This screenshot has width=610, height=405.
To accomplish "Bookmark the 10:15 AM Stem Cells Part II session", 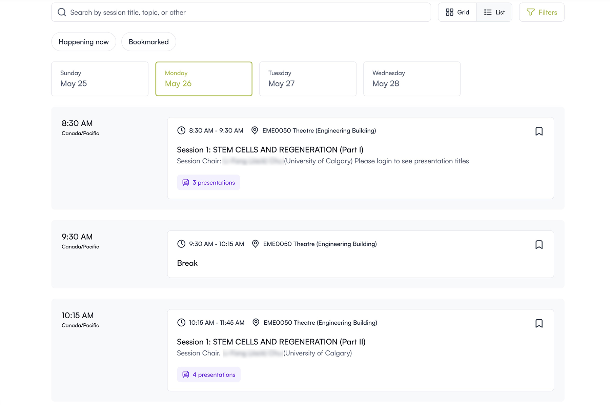I will pos(539,323).
